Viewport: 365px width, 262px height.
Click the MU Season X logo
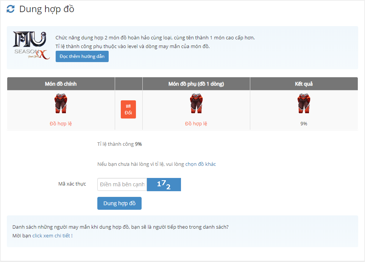[31, 46]
